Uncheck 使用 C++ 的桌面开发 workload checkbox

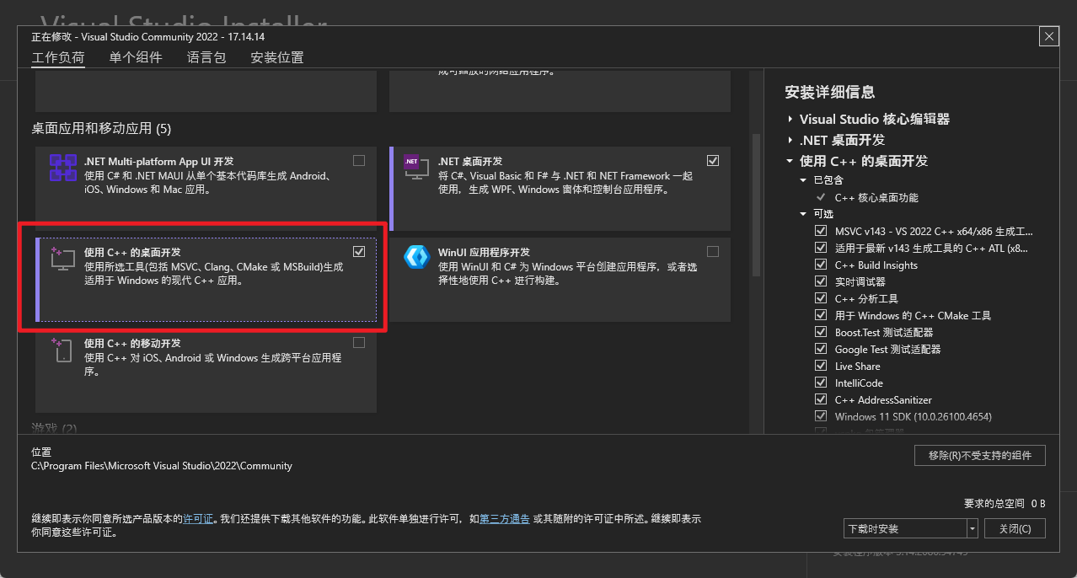point(359,251)
